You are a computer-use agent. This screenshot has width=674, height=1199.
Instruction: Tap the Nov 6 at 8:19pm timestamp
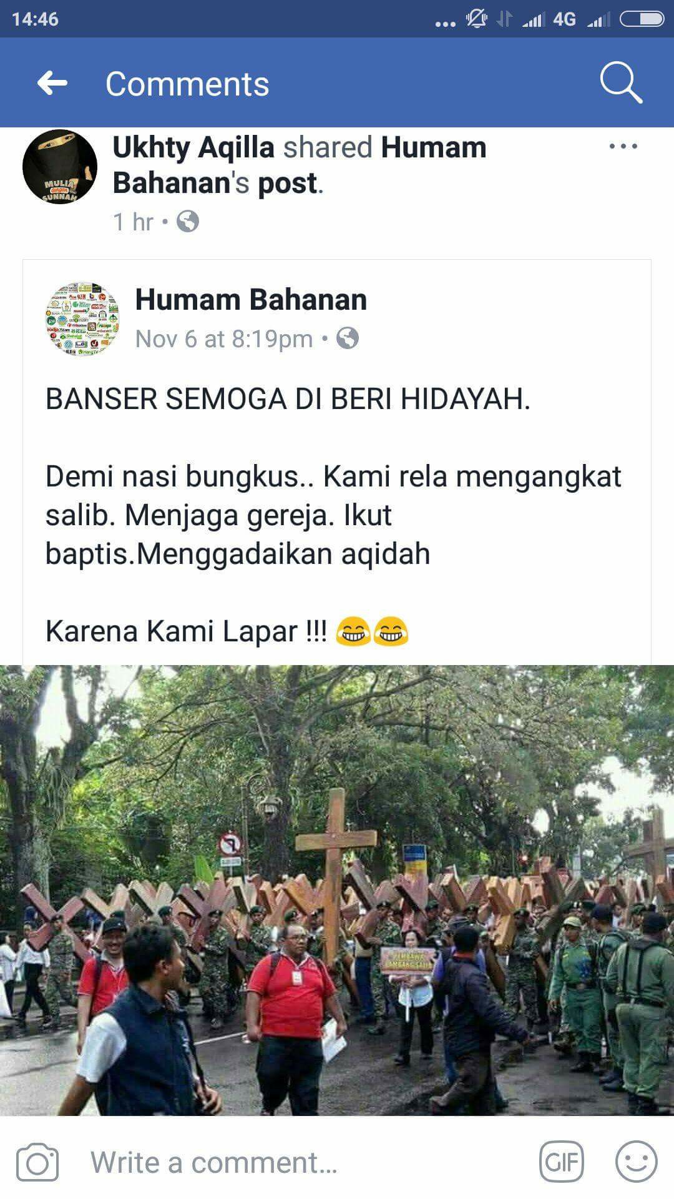click(224, 339)
